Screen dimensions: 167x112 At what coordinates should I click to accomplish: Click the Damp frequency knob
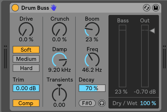tap(59, 60)
